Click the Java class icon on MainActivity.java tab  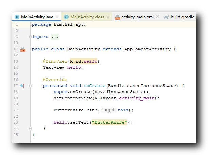coord(17,17)
